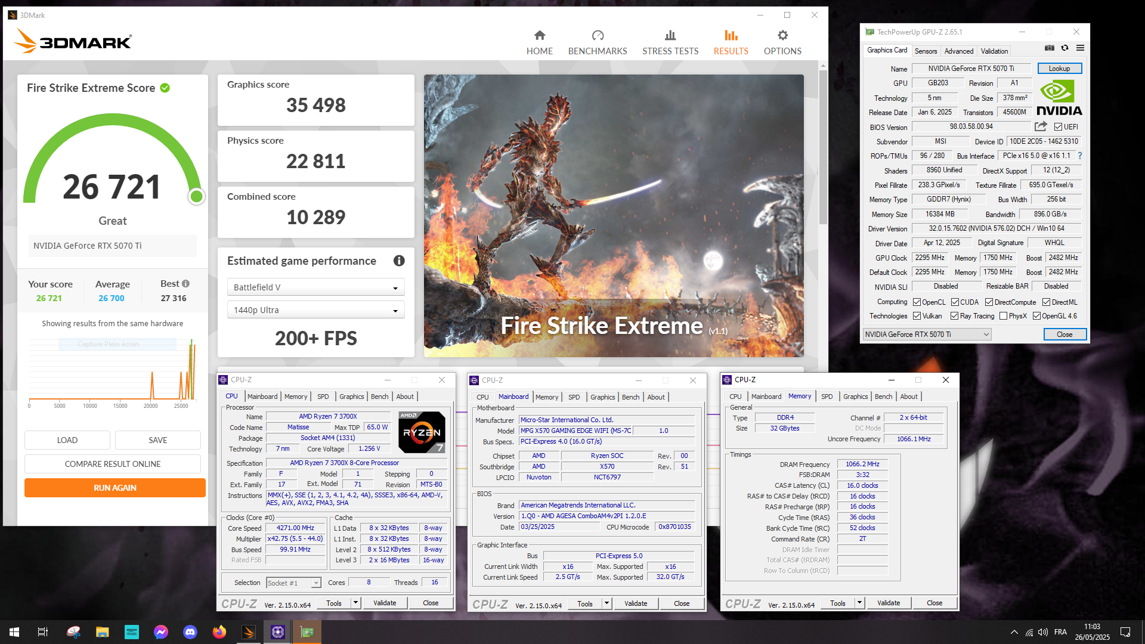Click GPU-Z screenshot camera icon
Image resolution: width=1145 pixels, height=644 pixels.
pos(1050,48)
